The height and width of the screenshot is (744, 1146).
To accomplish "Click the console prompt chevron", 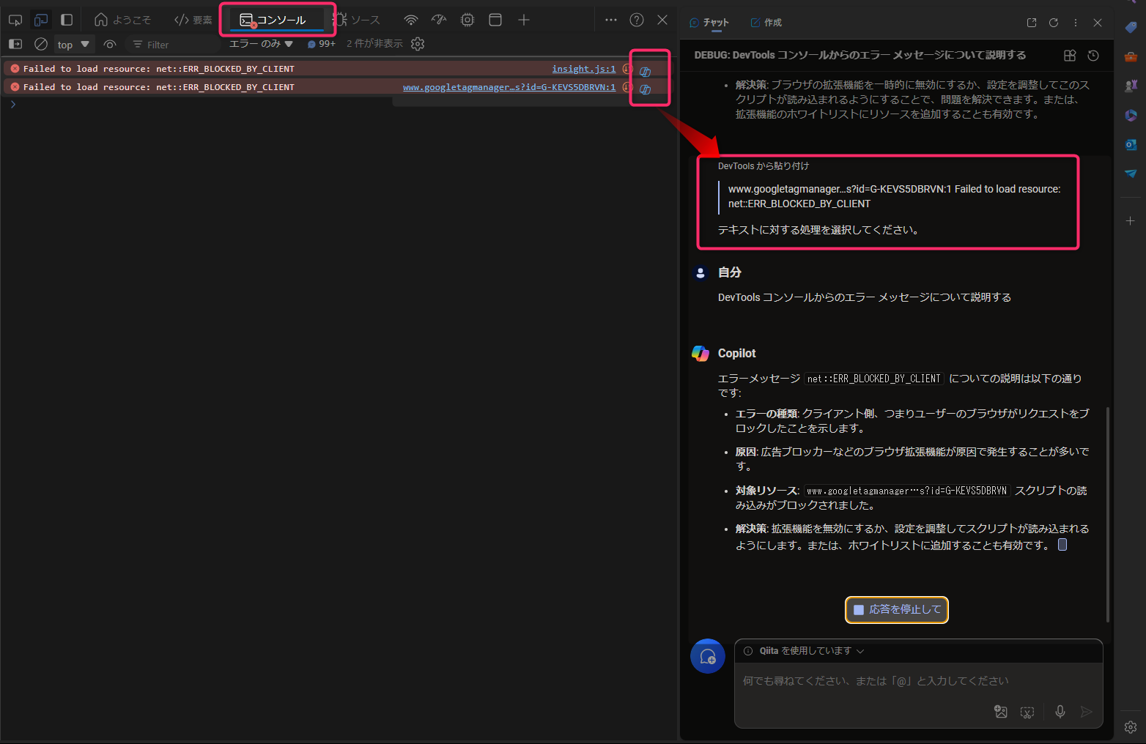I will point(12,105).
